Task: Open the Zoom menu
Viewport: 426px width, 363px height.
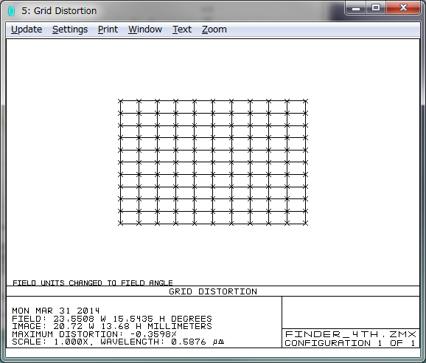Action: 214,30
